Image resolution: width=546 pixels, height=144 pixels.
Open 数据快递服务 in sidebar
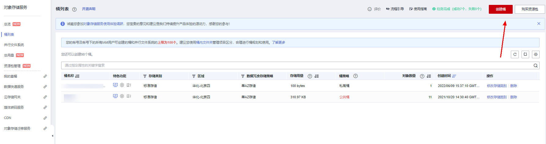coord(14,87)
